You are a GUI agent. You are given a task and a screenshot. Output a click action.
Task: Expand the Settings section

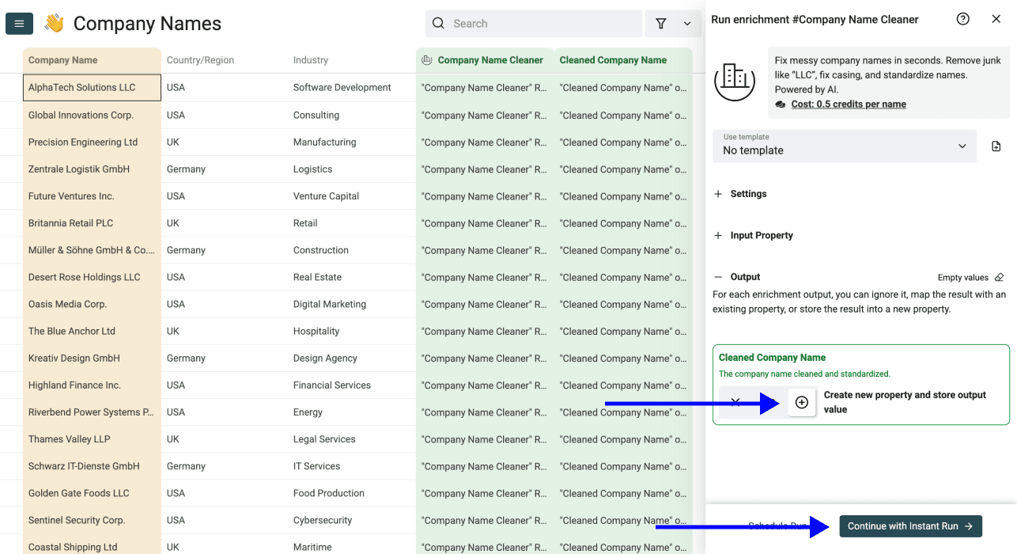[739, 193]
